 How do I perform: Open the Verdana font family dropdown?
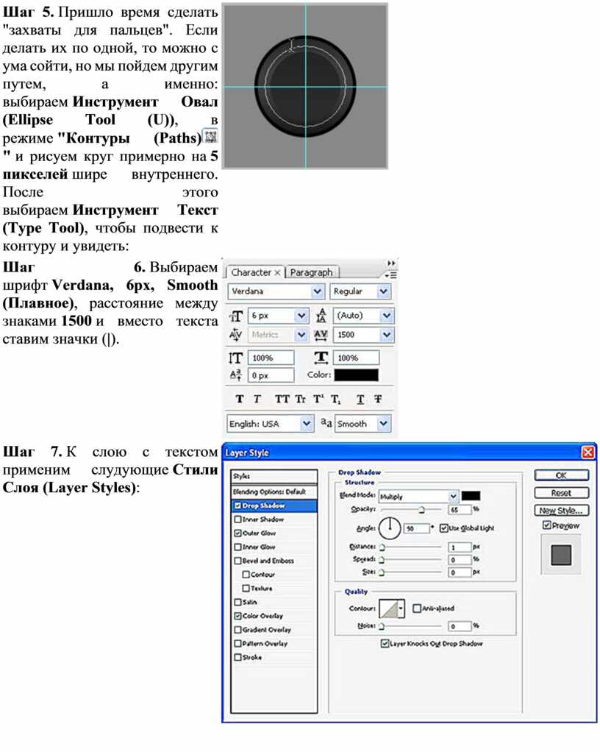click(x=317, y=291)
